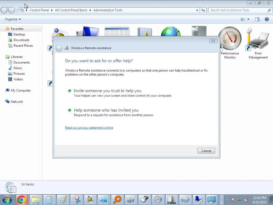Open the privacy statement online link
Screen dimensions: 273x205
pyautogui.click(x=89, y=128)
